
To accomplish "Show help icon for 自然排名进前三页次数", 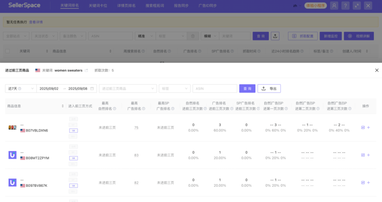I will coord(205,109).
